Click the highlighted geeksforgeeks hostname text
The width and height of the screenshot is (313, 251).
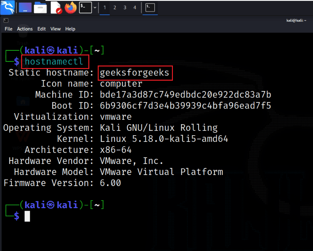click(135, 73)
